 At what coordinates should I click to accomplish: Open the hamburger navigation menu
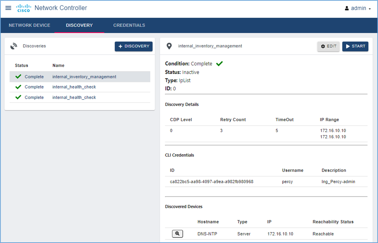coord(8,8)
